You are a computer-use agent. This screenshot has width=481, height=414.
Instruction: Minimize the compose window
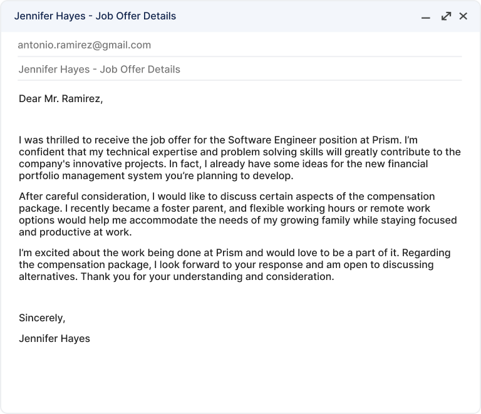pyautogui.click(x=426, y=16)
